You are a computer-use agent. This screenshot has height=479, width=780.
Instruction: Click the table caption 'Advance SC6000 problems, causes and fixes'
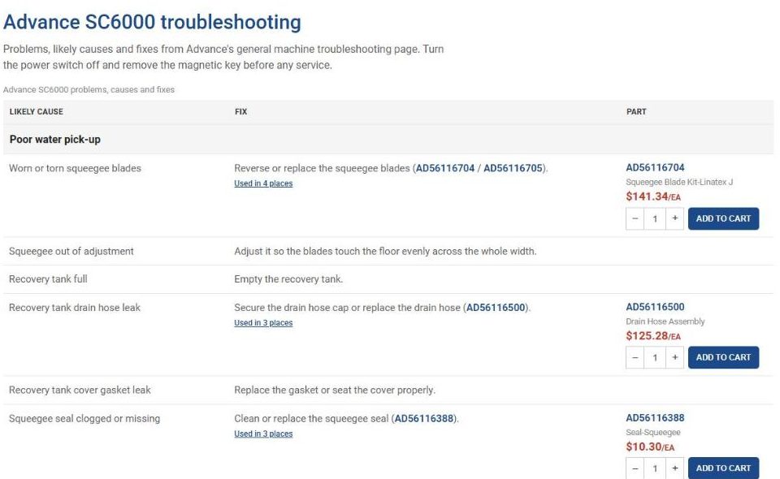pyautogui.click(x=89, y=90)
